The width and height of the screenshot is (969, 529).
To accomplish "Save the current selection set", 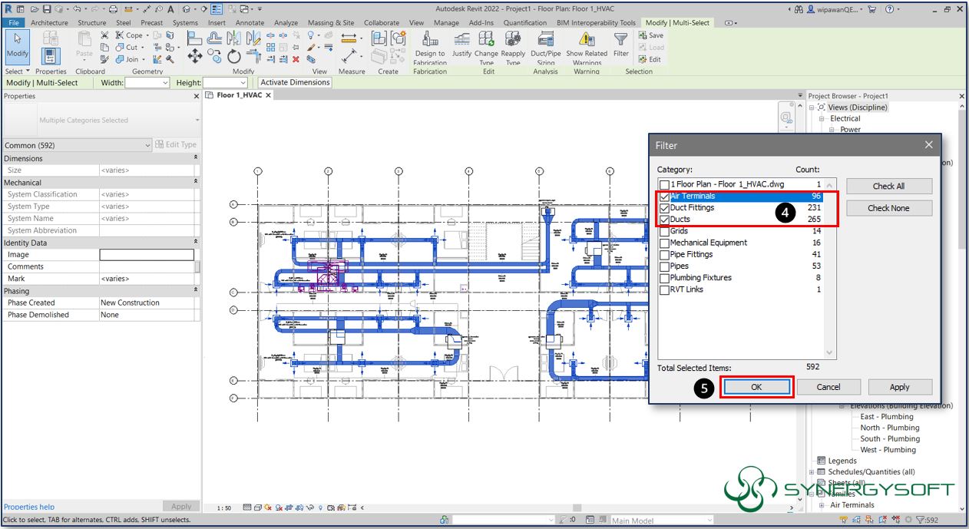I will click(x=651, y=35).
